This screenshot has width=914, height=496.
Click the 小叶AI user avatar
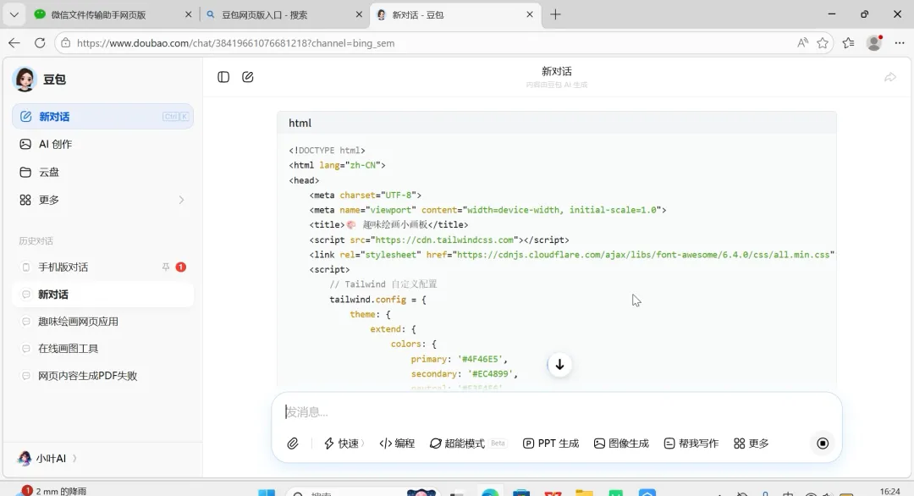coord(24,459)
